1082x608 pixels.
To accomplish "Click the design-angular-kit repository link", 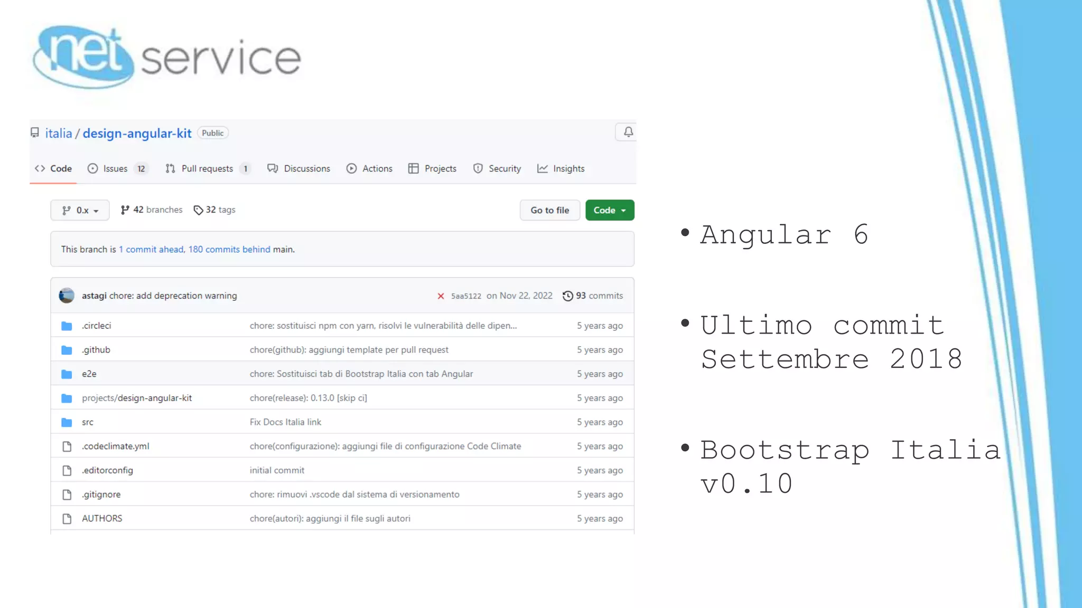I will [x=137, y=134].
